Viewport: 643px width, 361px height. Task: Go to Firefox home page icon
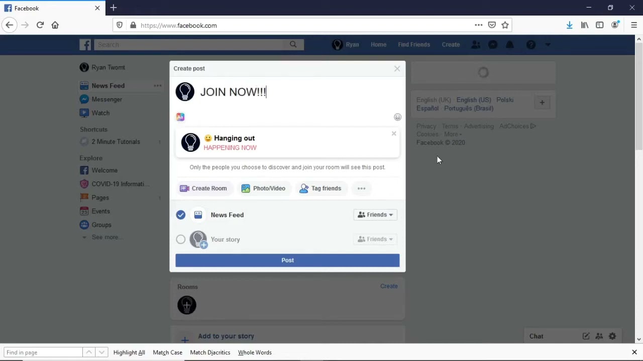[55, 25]
